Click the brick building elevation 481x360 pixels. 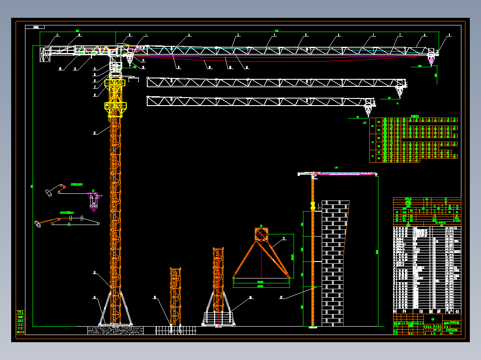tap(336, 263)
